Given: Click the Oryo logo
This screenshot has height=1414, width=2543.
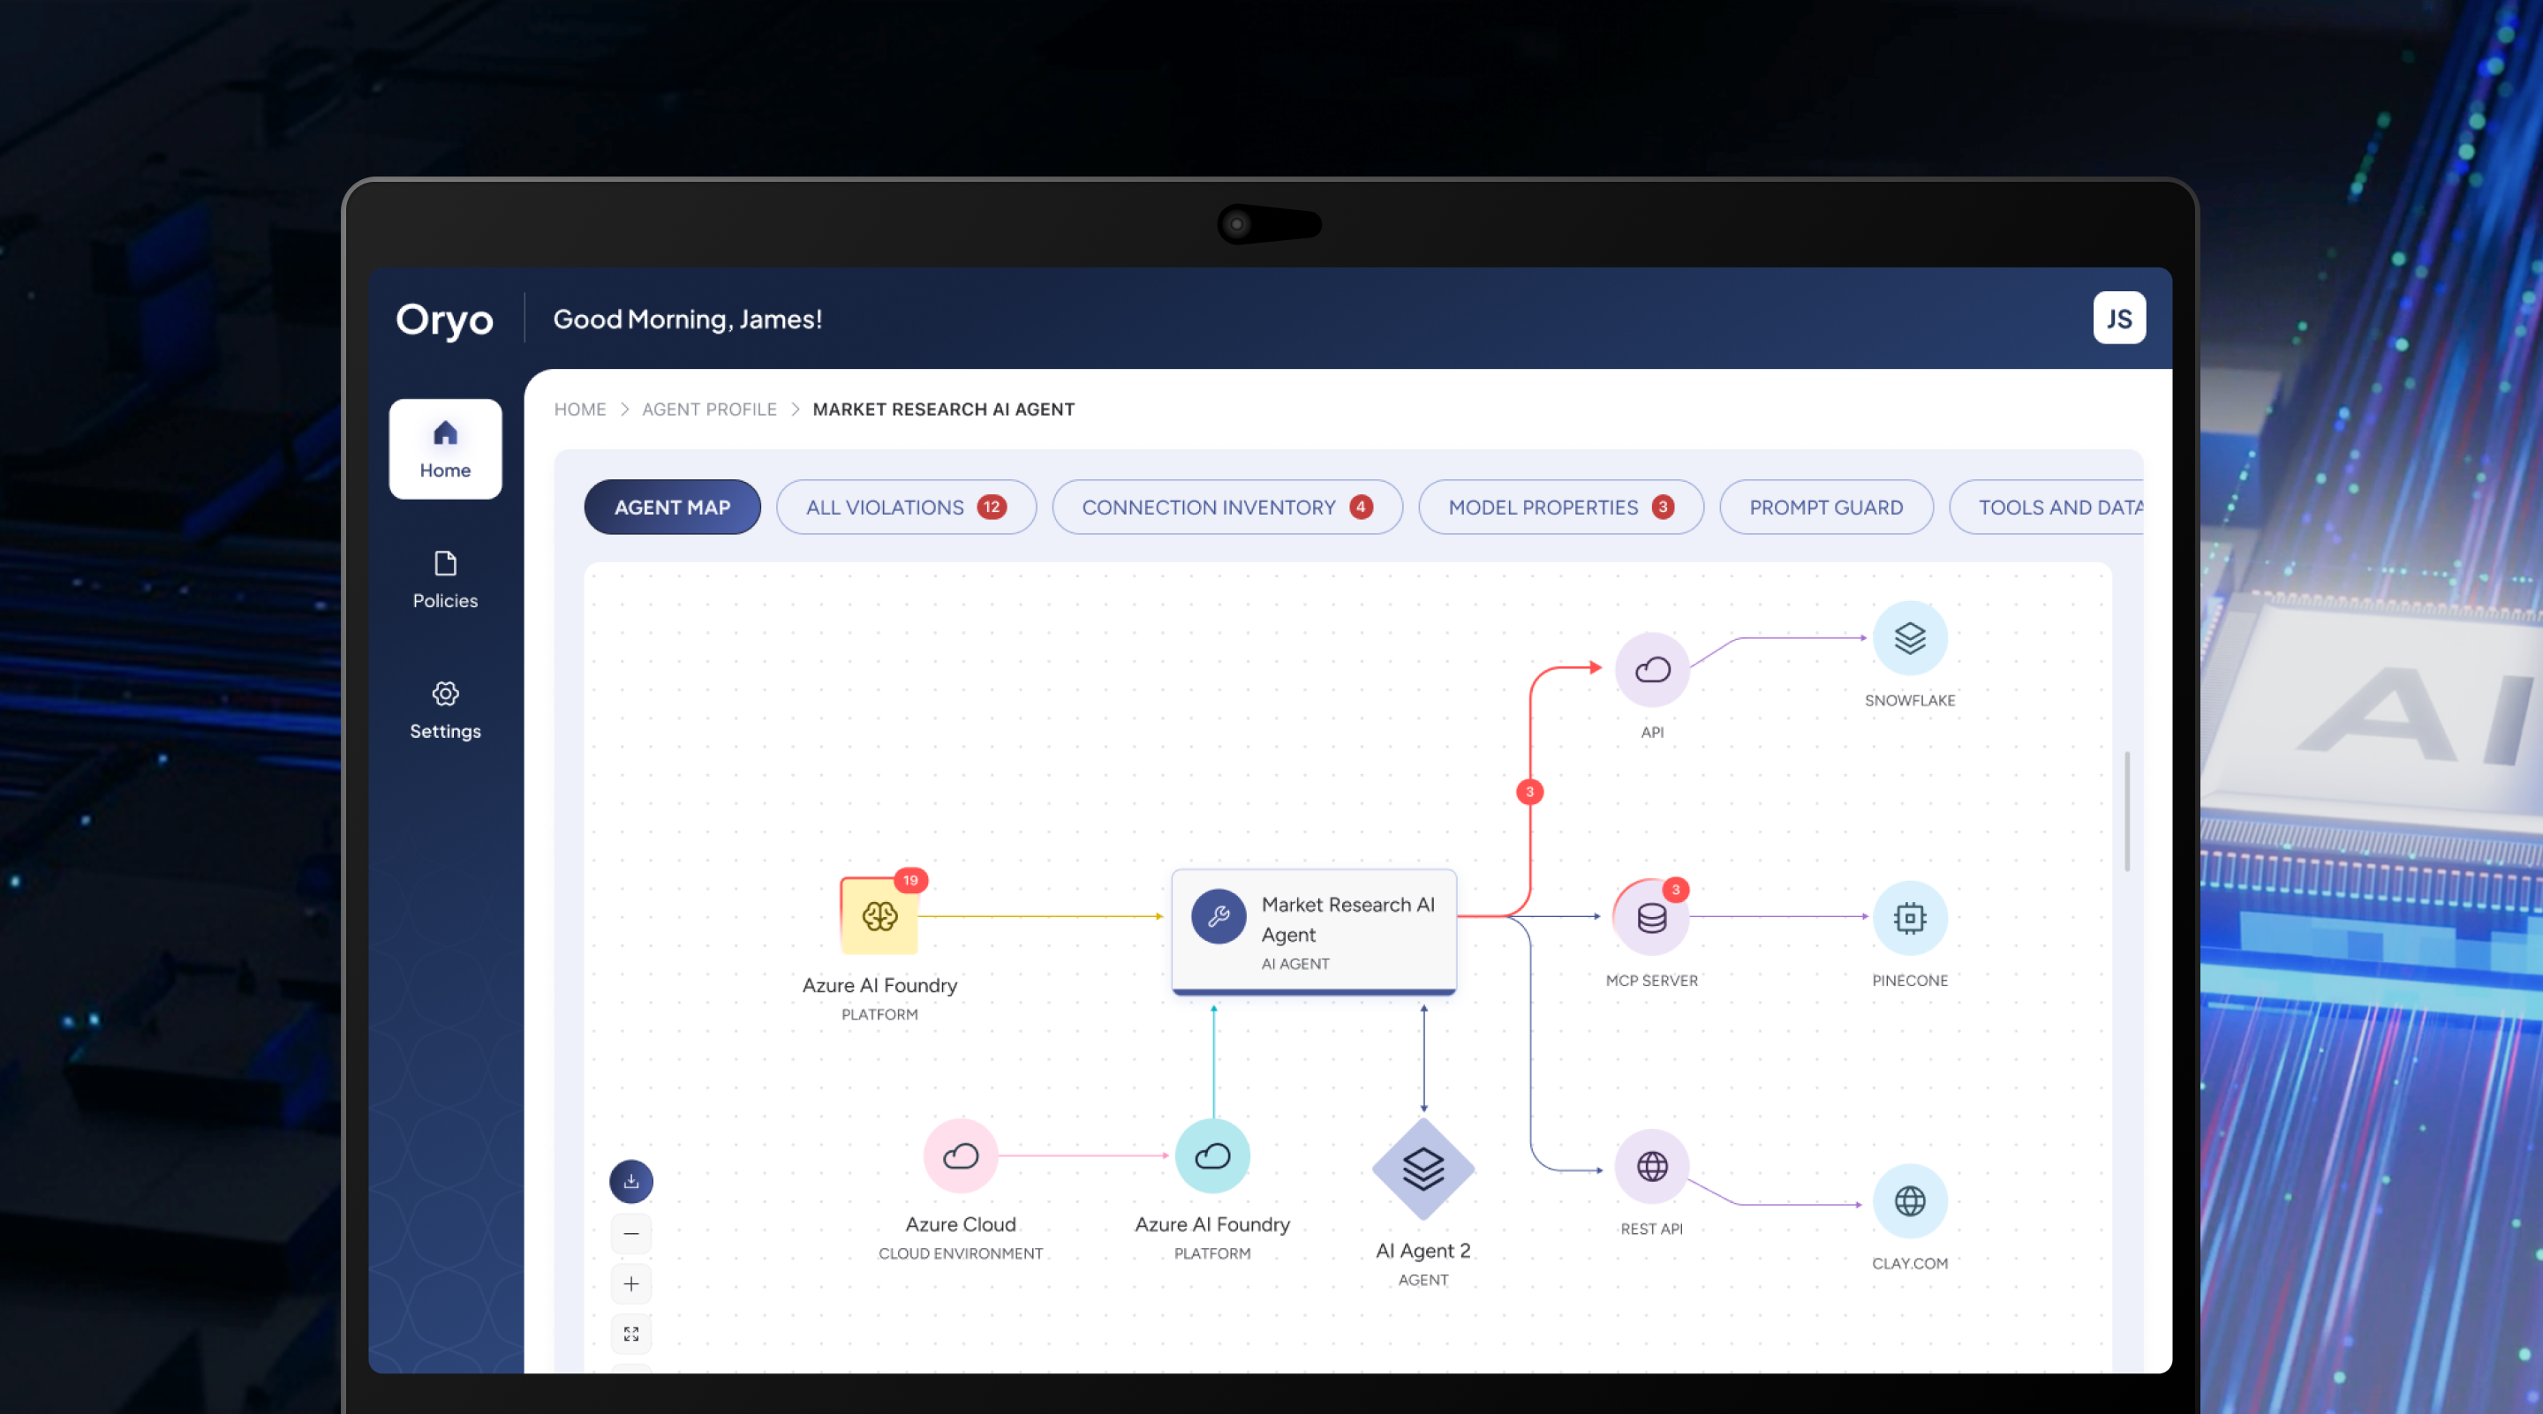Looking at the screenshot, I should click(x=444, y=320).
